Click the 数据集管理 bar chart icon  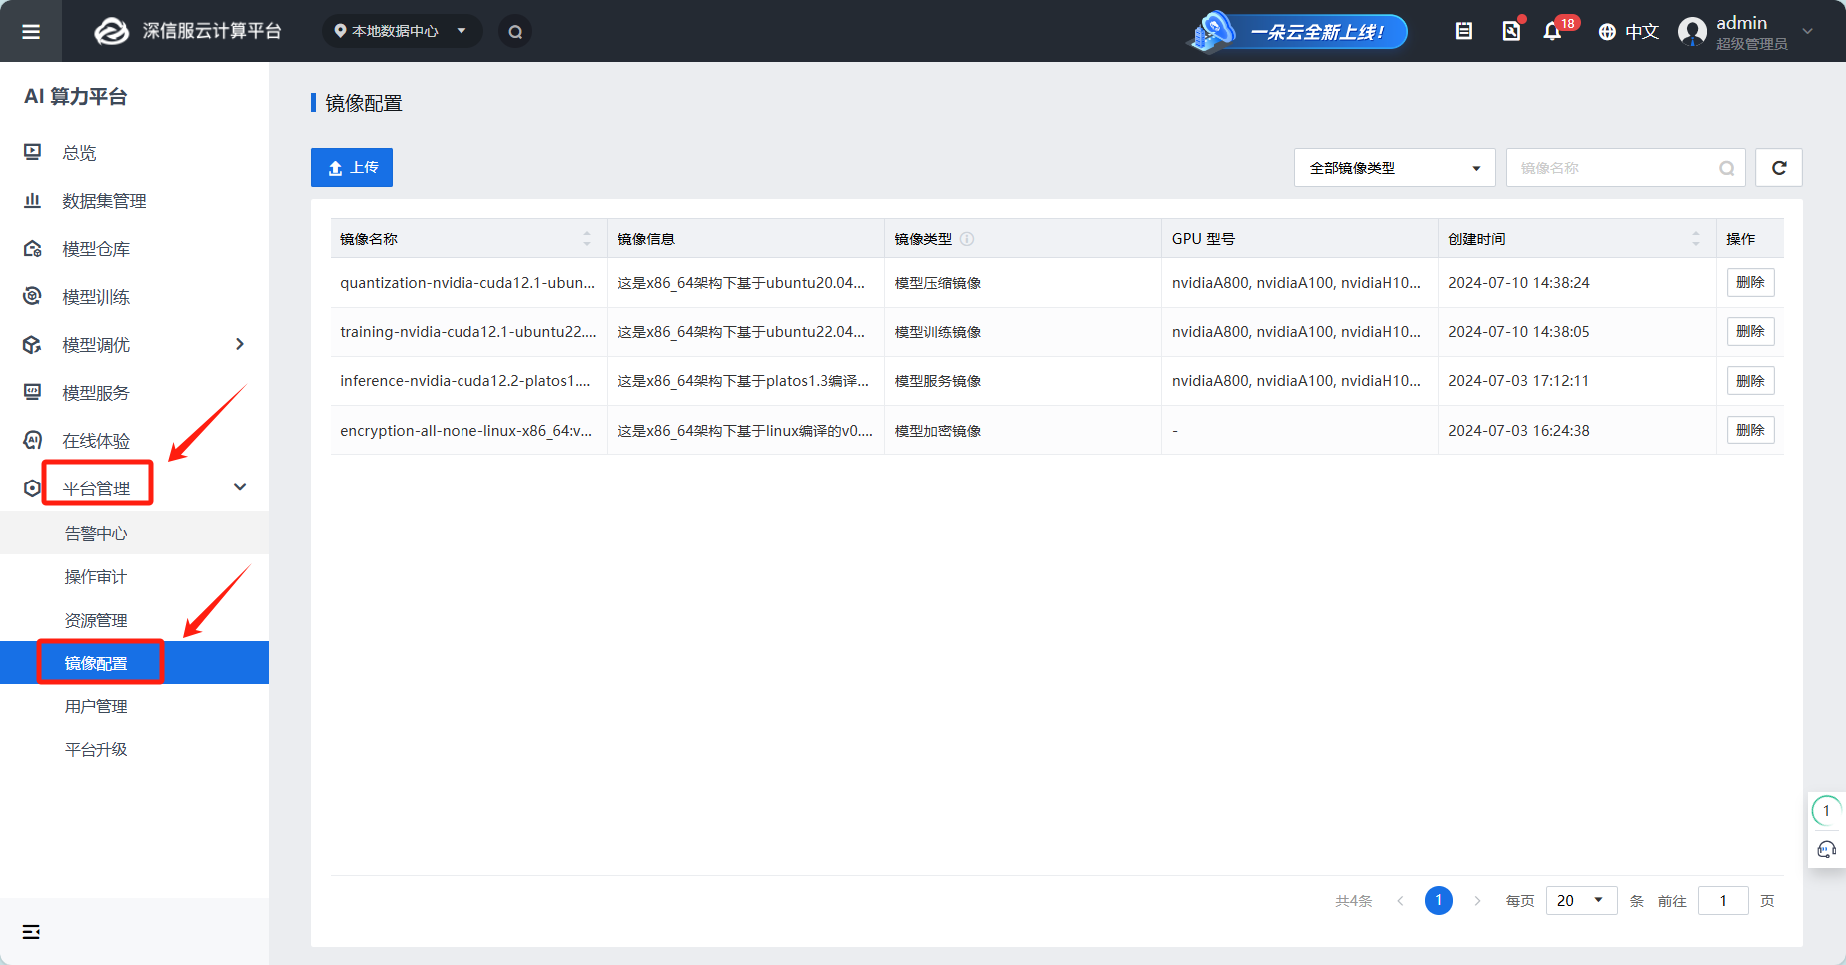pos(32,200)
